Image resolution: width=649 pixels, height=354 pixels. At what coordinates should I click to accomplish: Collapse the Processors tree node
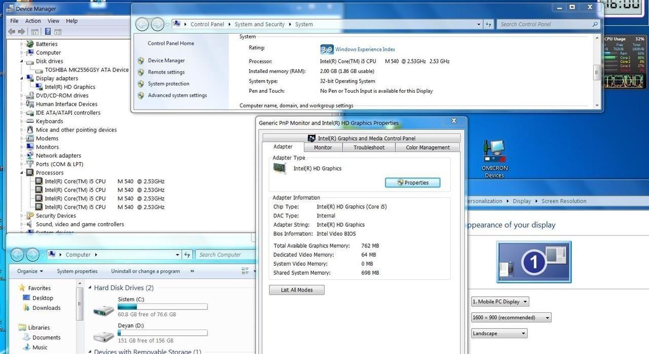pyautogui.click(x=22, y=173)
